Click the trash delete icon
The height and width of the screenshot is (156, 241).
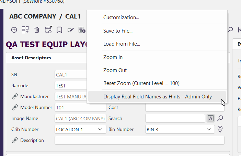click(37, 30)
